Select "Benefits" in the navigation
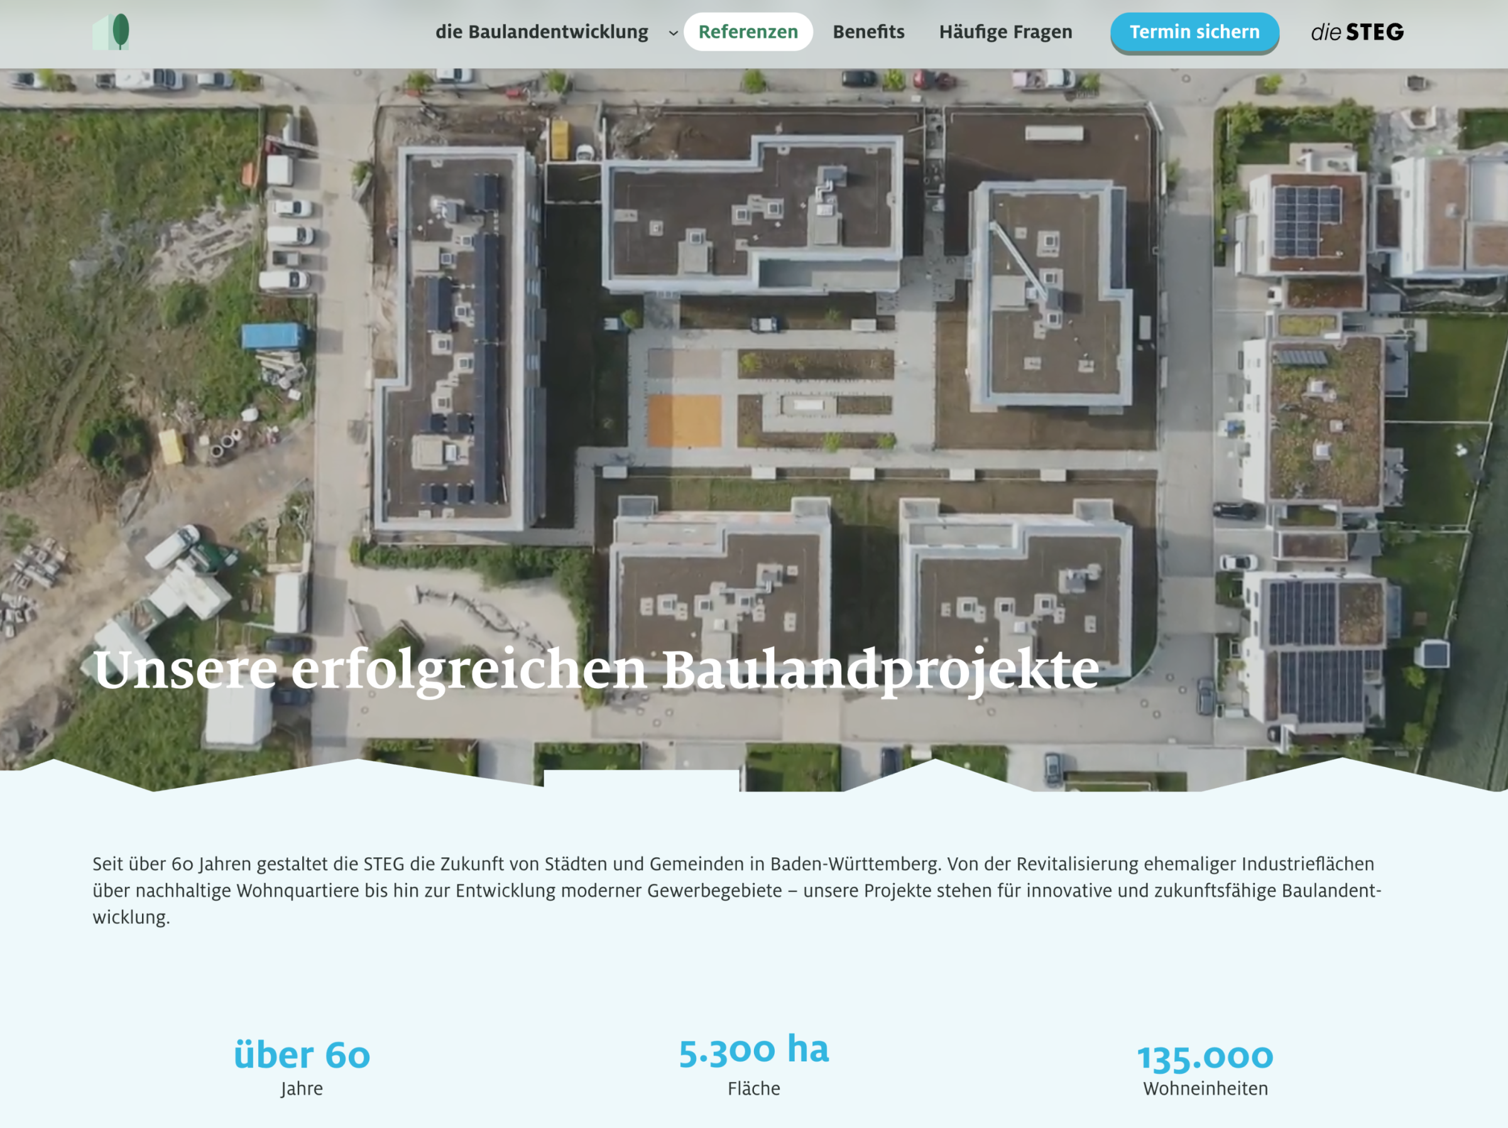The height and width of the screenshot is (1128, 1508). [868, 31]
